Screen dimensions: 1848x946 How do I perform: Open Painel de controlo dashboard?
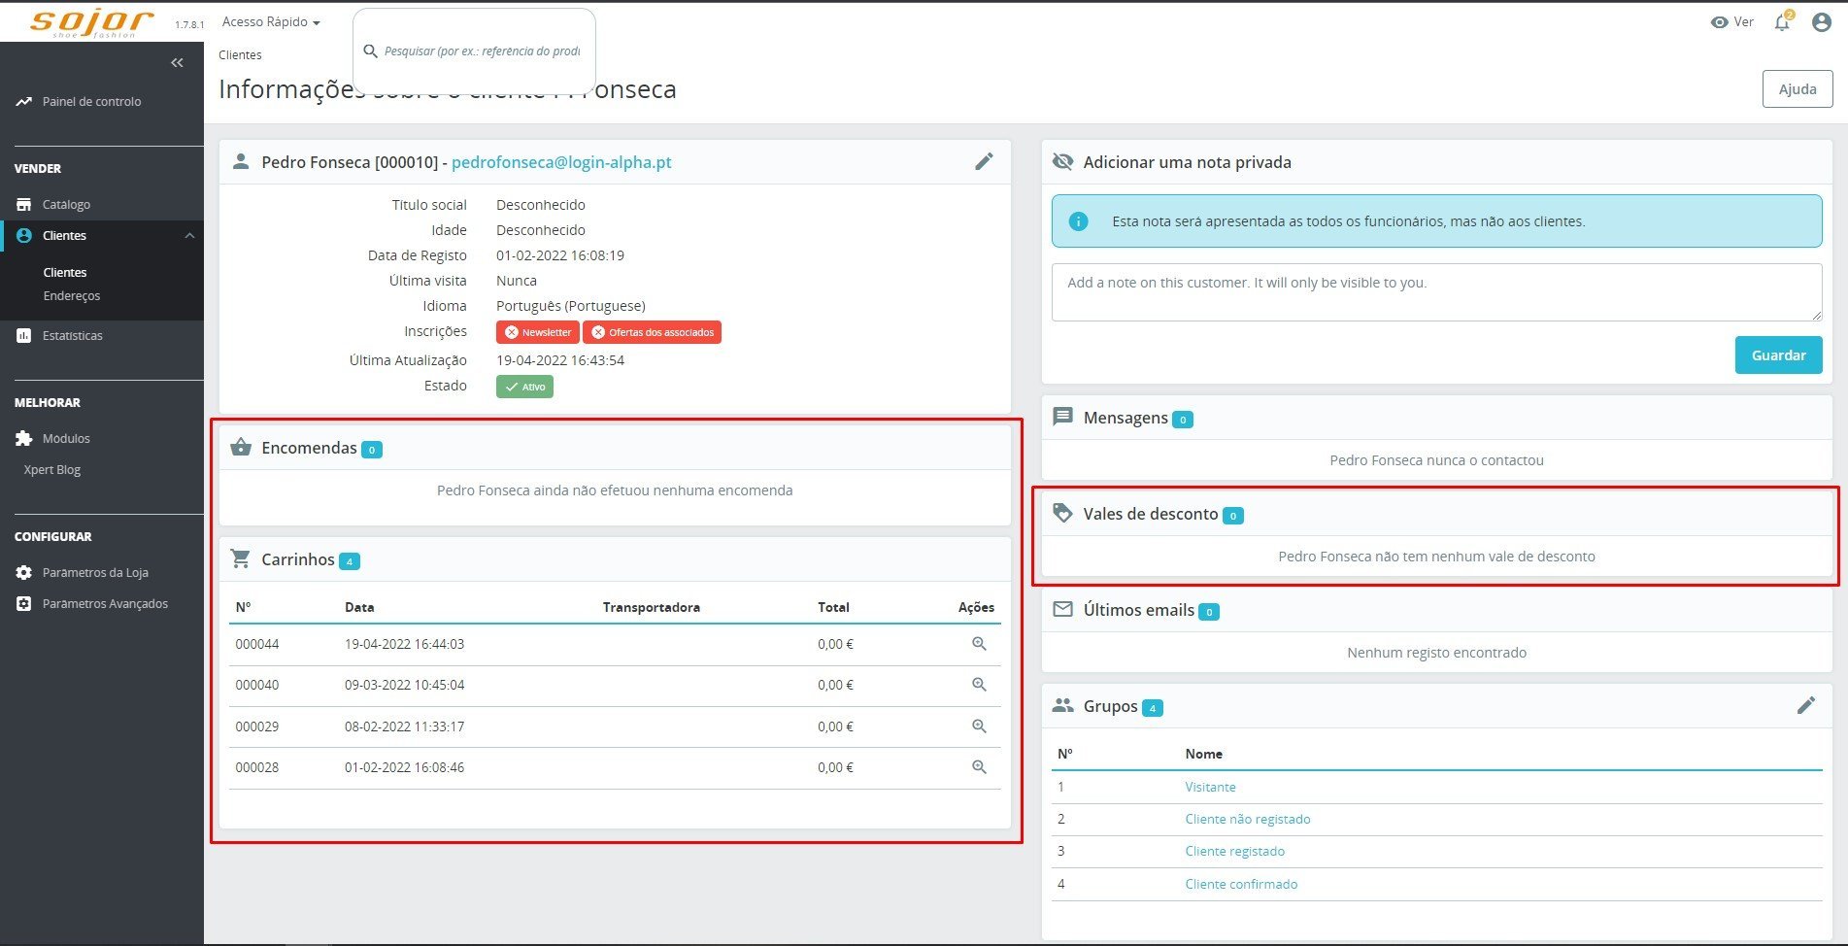pos(91,101)
